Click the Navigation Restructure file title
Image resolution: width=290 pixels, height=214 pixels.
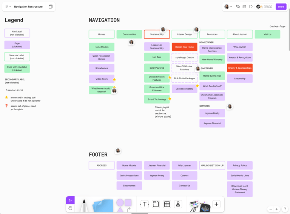pos(28,7)
